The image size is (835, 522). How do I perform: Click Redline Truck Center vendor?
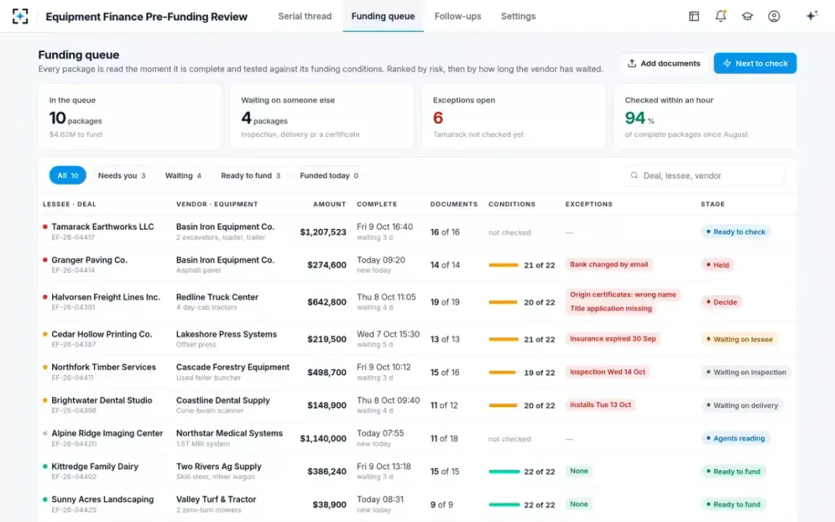(217, 297)
